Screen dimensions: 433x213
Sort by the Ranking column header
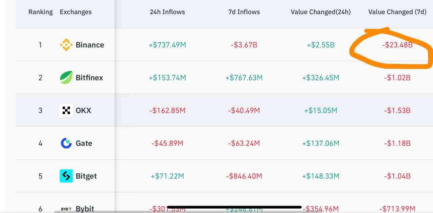point(41,12)
